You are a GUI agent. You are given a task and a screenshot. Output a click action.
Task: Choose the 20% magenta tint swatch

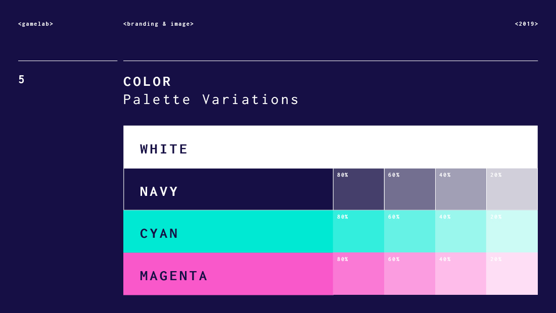(x=512, y=274)
